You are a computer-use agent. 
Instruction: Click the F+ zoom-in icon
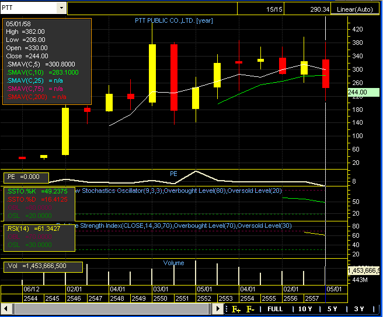[x=236, y=309]
